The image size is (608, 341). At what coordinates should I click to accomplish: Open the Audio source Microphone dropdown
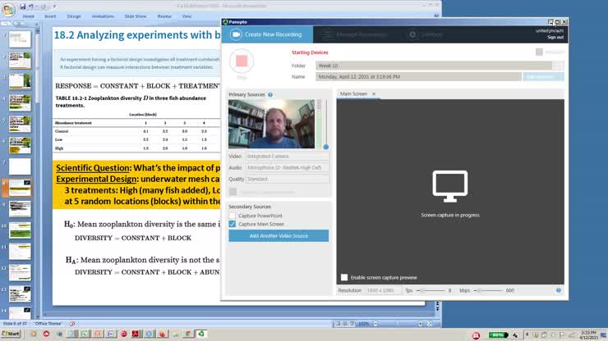[288, 167]
